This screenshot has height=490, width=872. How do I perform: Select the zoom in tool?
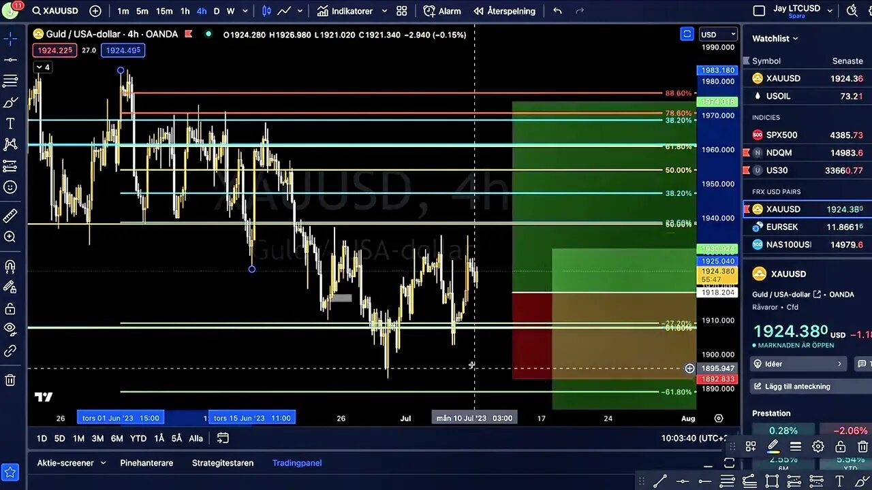point(10,237)
